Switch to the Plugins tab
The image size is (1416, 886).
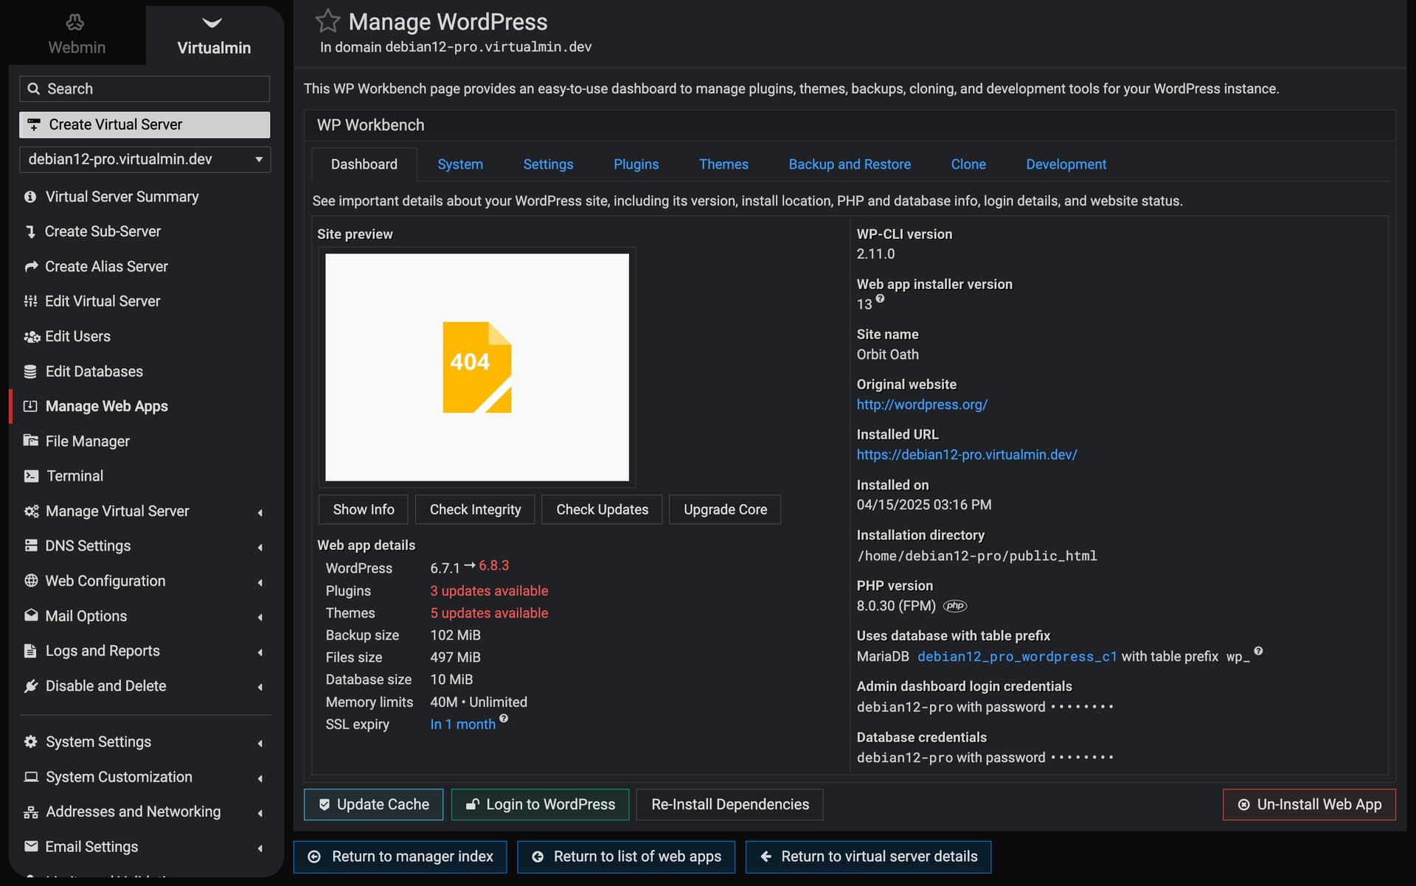(x=636, y=164)
